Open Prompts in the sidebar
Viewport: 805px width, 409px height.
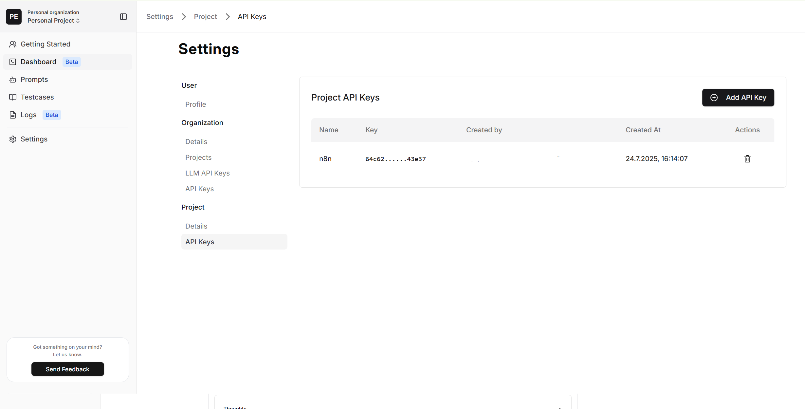tap(68, 80)
